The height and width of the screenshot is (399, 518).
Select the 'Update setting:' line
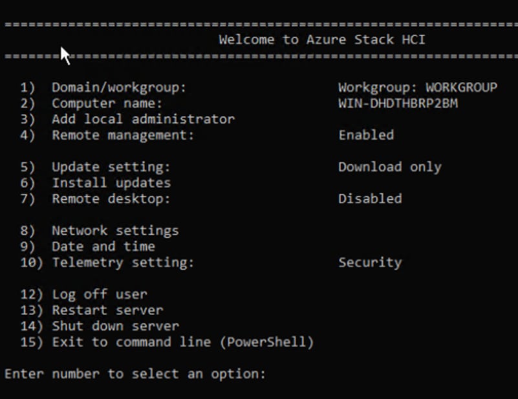pyautogui.click(x=95, y=167)
